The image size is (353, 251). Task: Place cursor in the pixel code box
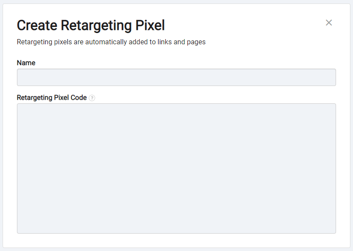coord(176,168)
